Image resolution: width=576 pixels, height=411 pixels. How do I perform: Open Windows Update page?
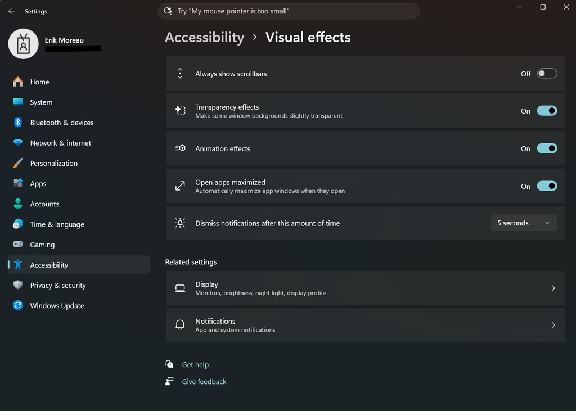tap(79, 306)
